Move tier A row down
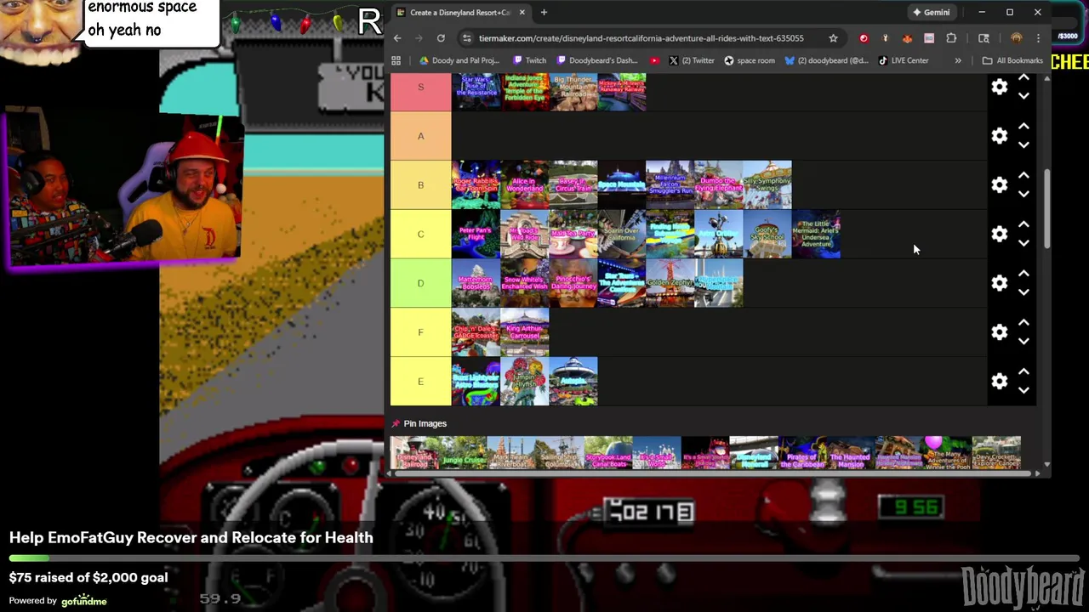This screenshot has height=612, width=1089. tap(1023, 145)
